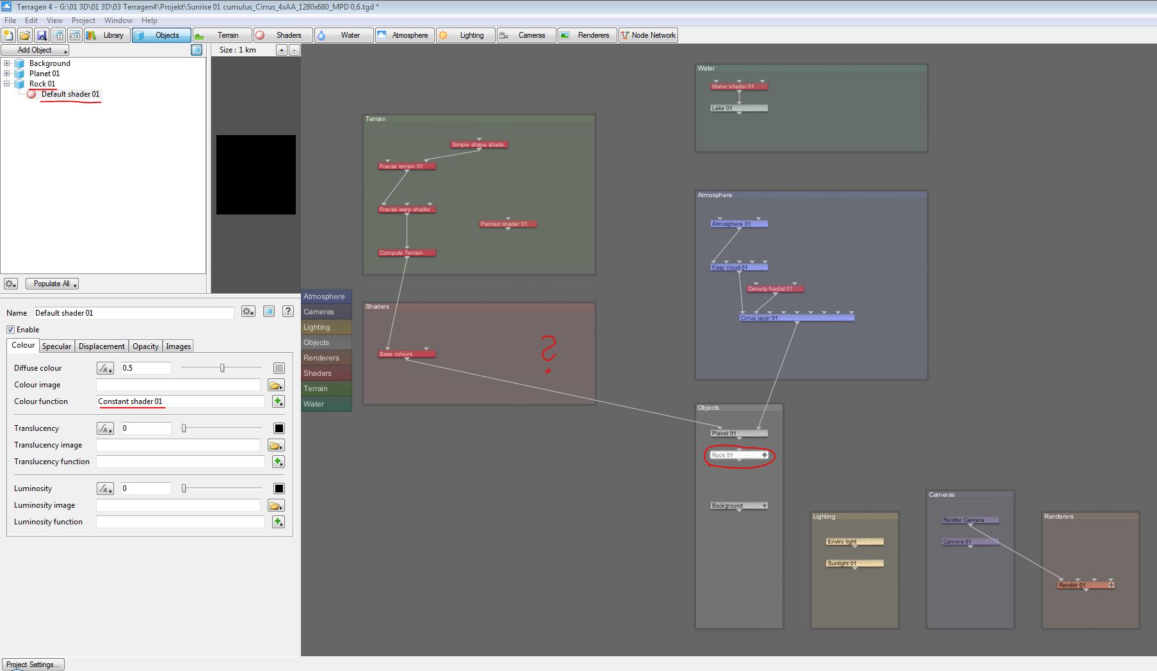Select Default shader 01 in the object list
Screen dimensions: 1157x671
[70, 94]
